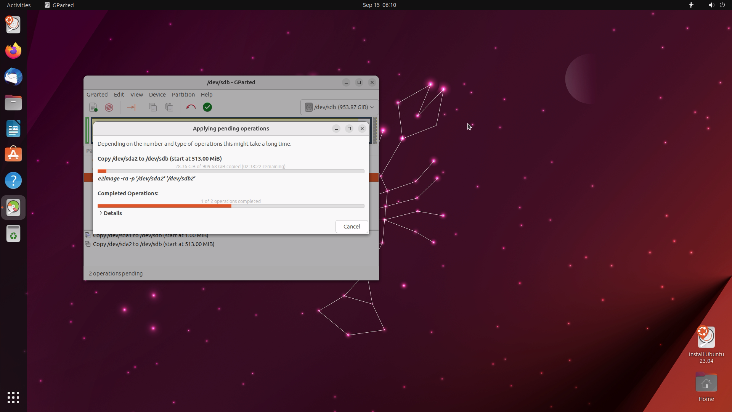The image size is (732, 412).
Task: Open the GParted app menu in top bar
Action: coord(59,5)
